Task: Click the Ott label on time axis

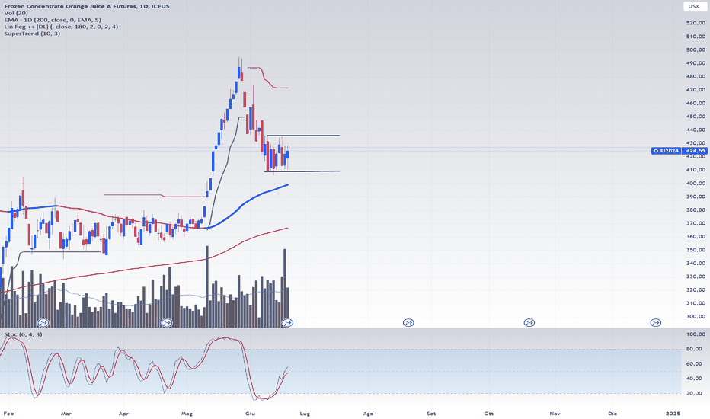Action: pos(488,414)
